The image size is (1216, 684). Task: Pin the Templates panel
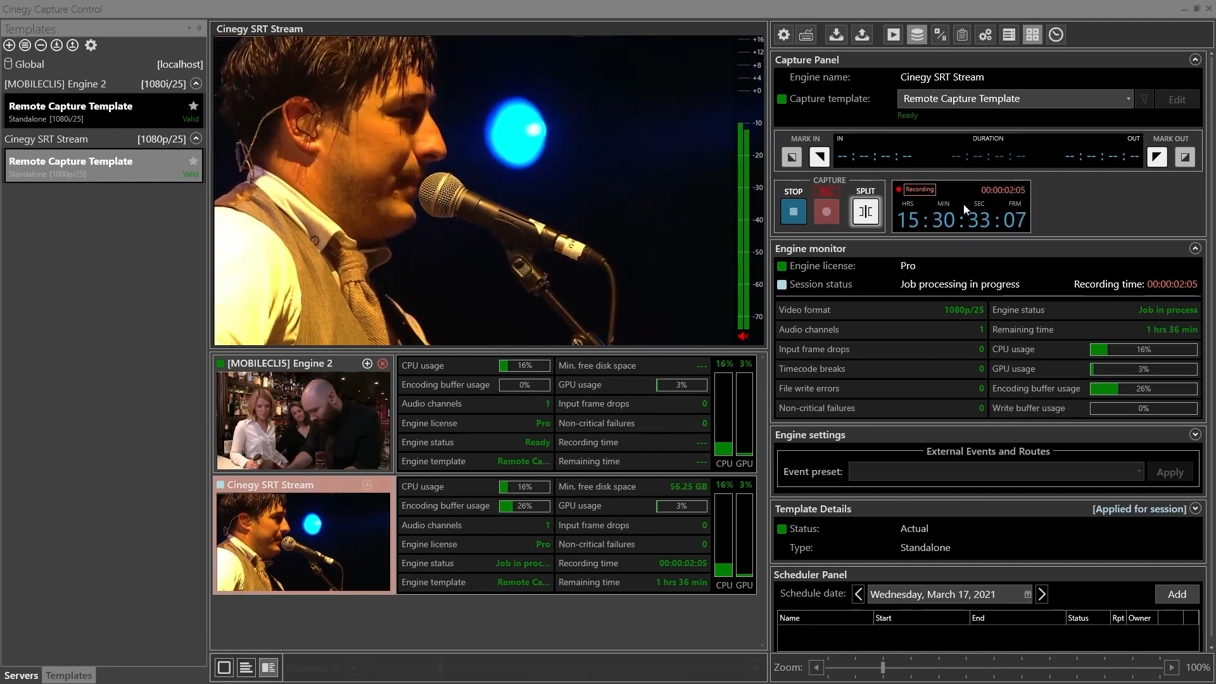tap(199, 28)
